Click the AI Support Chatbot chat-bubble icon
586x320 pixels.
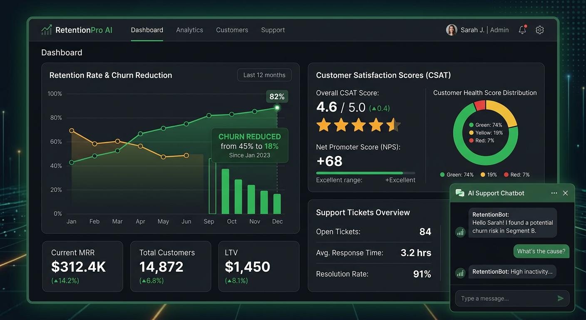[460, 193]
